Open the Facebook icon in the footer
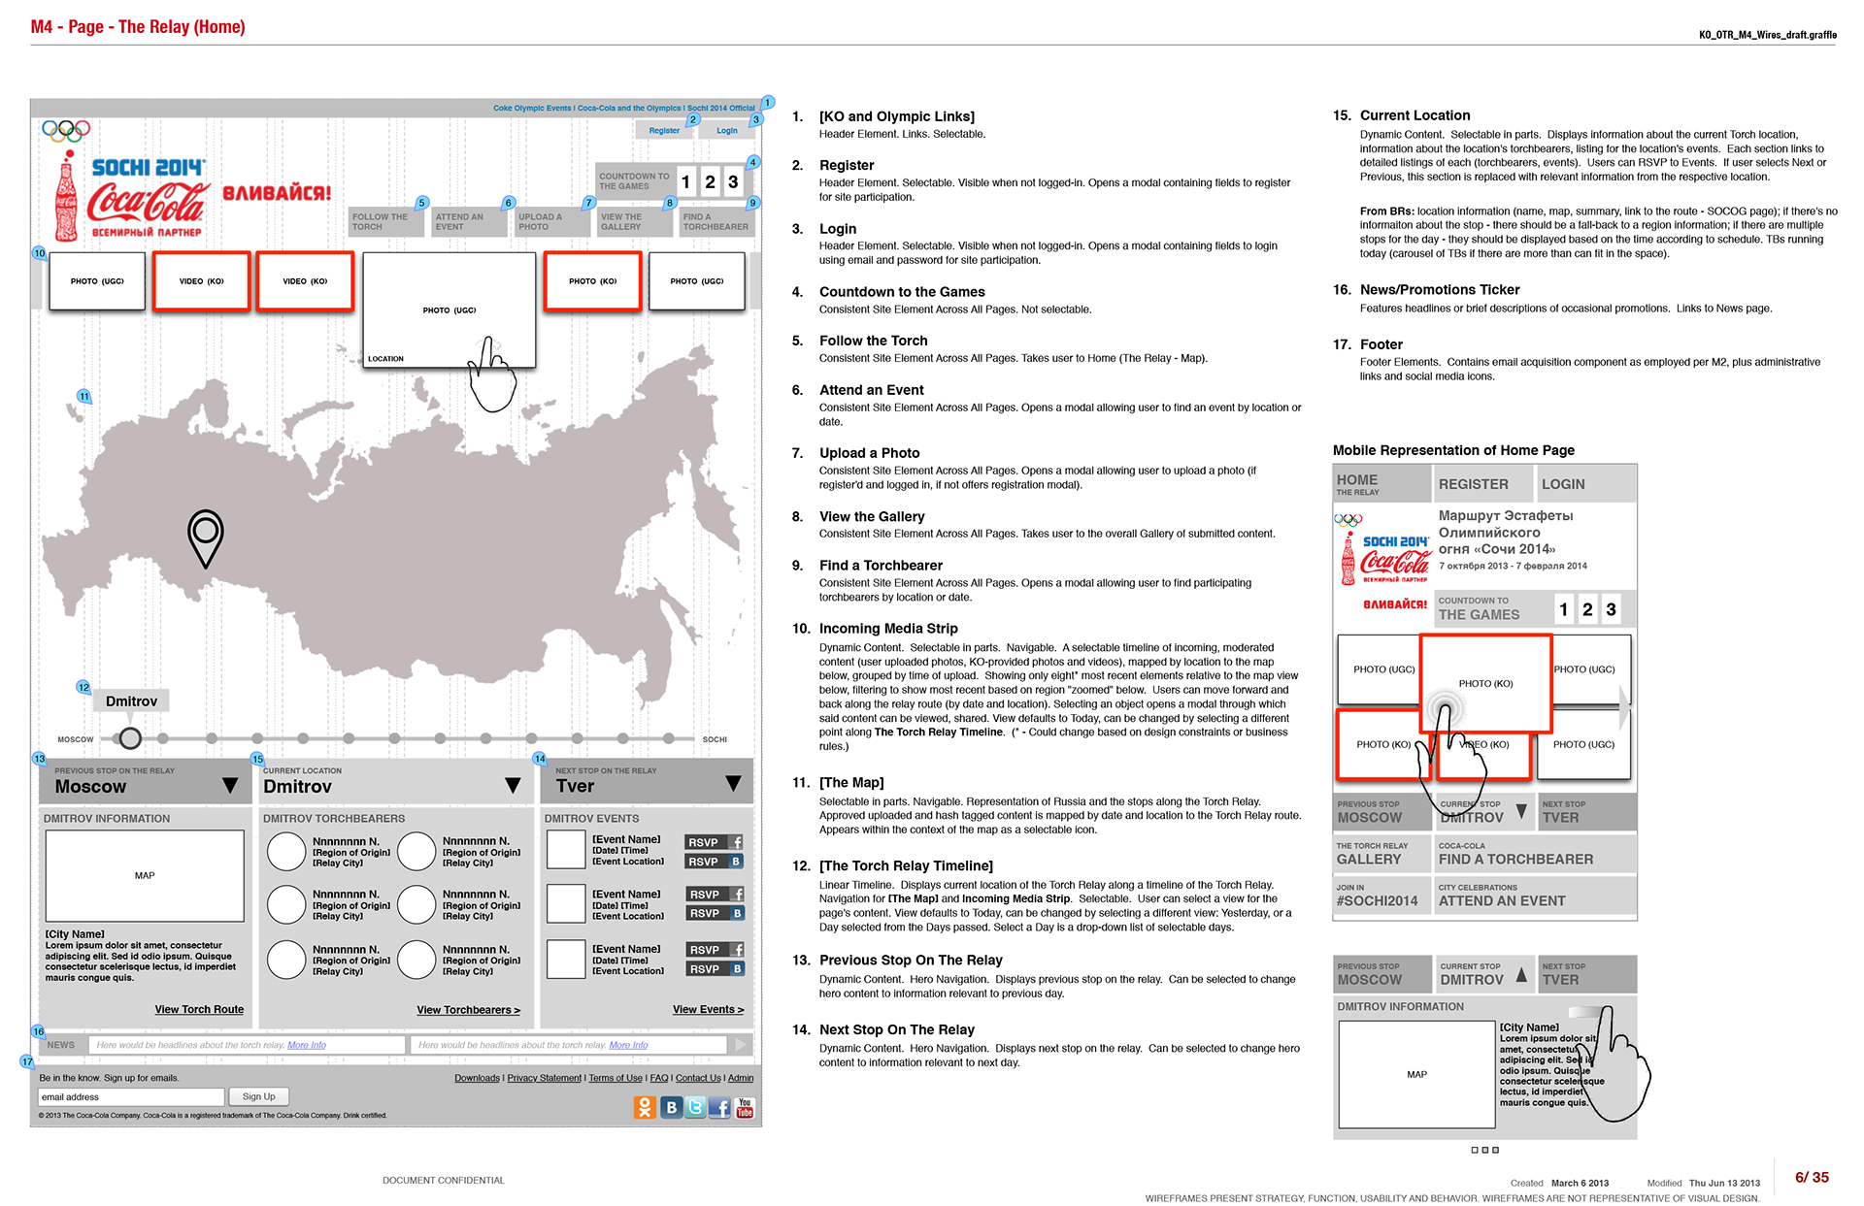1864x1206 pixels. click(719, 1107)
